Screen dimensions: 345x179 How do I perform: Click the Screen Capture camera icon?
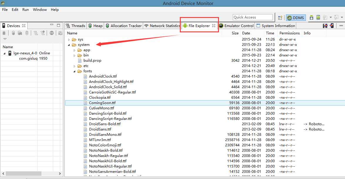[60, 33]
